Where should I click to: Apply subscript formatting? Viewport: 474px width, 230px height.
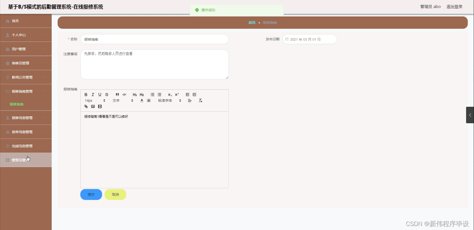(x=170, y=95)
